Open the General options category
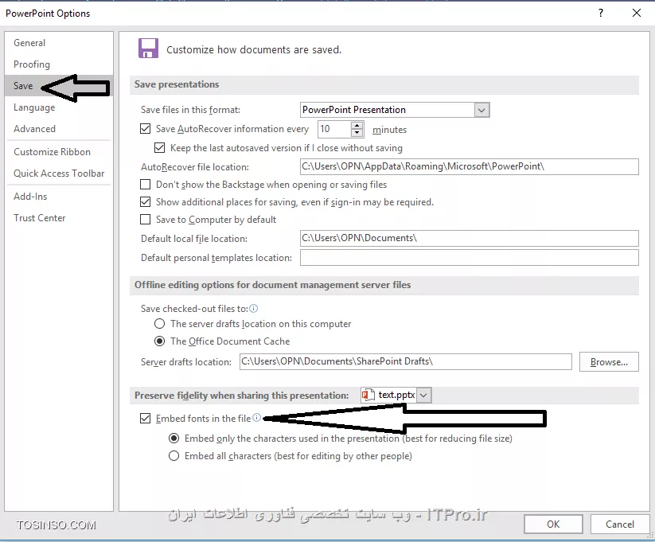 click(x=58, y=43)
